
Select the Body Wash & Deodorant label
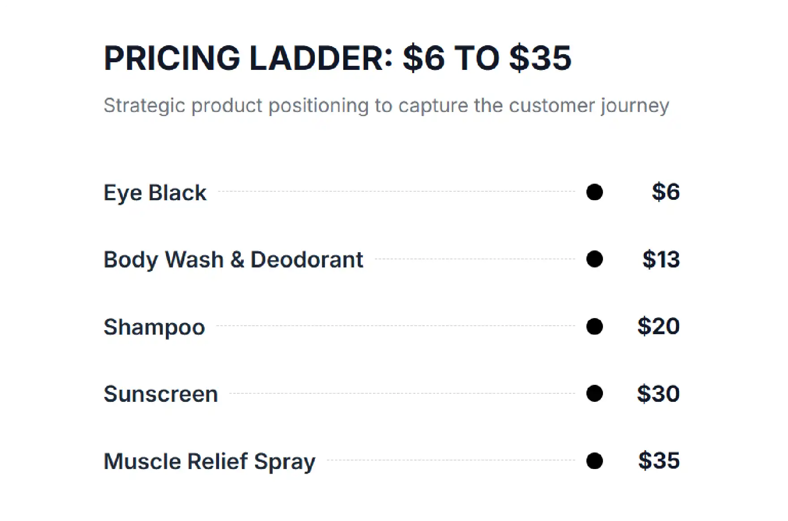pyautogui.click(x=233, y=260)
